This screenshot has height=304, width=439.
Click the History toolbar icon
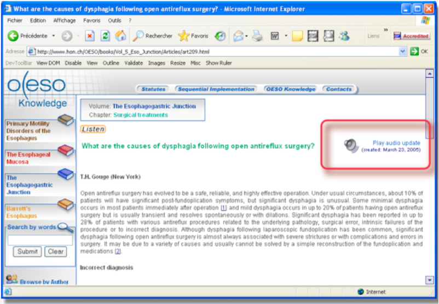220,36
